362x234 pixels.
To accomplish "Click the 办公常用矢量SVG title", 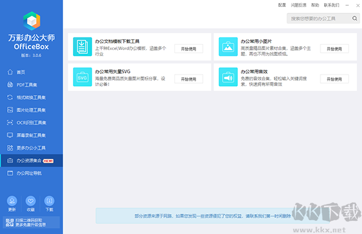I will tap(113, 72).
